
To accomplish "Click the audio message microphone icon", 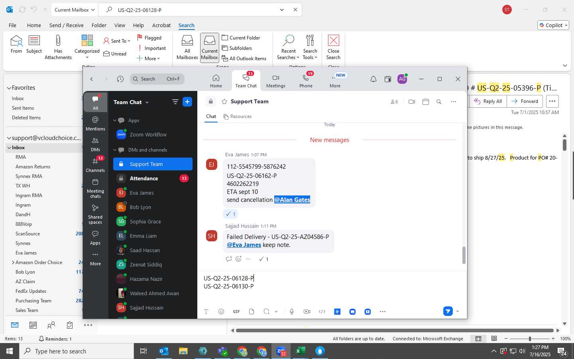I will 292,312.
